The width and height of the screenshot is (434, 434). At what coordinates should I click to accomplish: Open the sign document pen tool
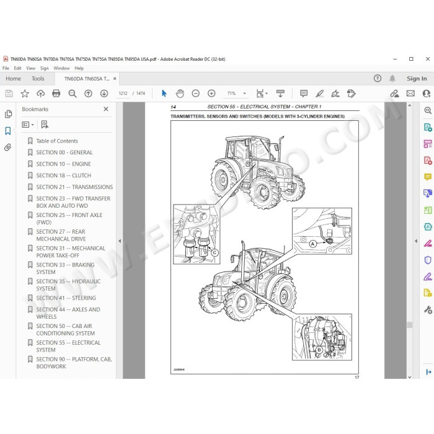click(335, 94)
